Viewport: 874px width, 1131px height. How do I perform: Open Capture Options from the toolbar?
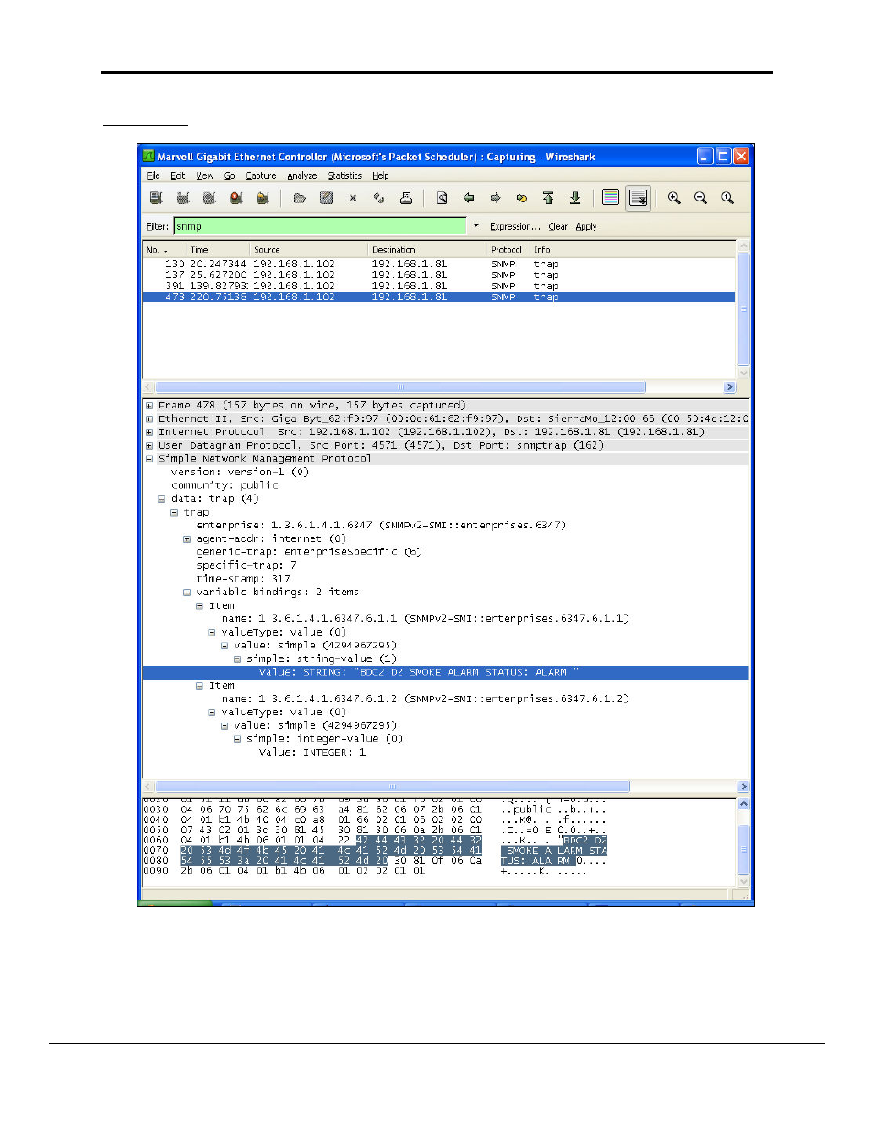pyautogui.click(x=183, y=198)
